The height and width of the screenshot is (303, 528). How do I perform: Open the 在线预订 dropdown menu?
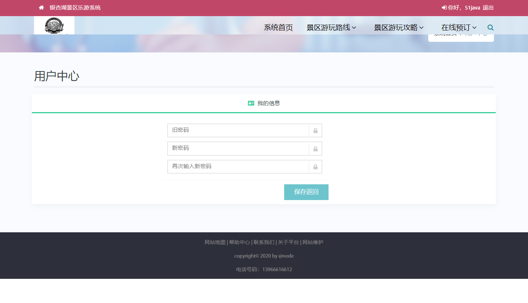[459, 27]
